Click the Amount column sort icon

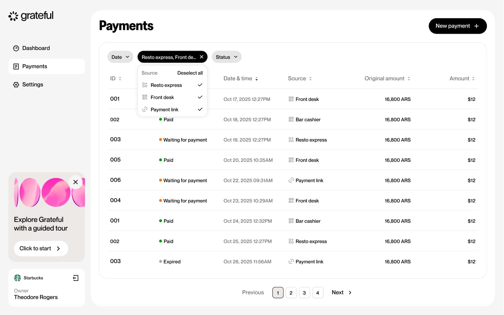[x=473, y=79]
